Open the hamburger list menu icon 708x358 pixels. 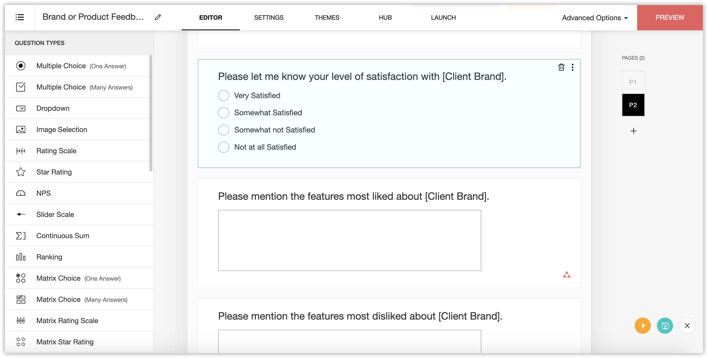coord(19,17)
